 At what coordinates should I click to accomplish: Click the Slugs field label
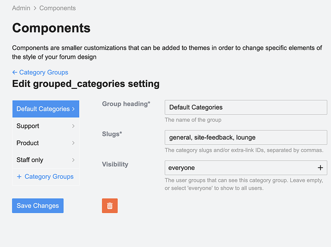(x=112, y=134)
